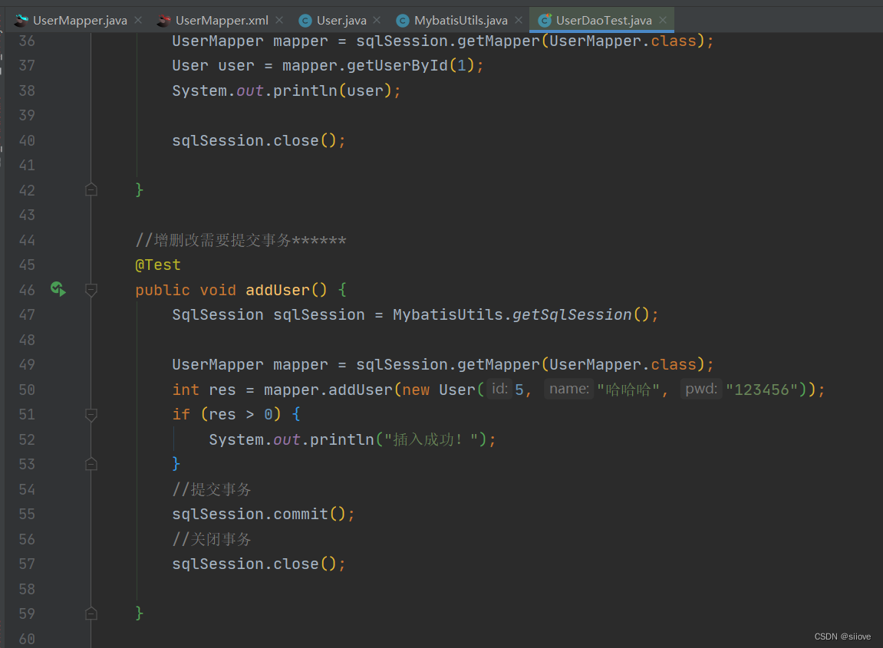Close the UserMapper.xml tab
The height and width of the screenshot is (648, 883).
tap(279, 20)
